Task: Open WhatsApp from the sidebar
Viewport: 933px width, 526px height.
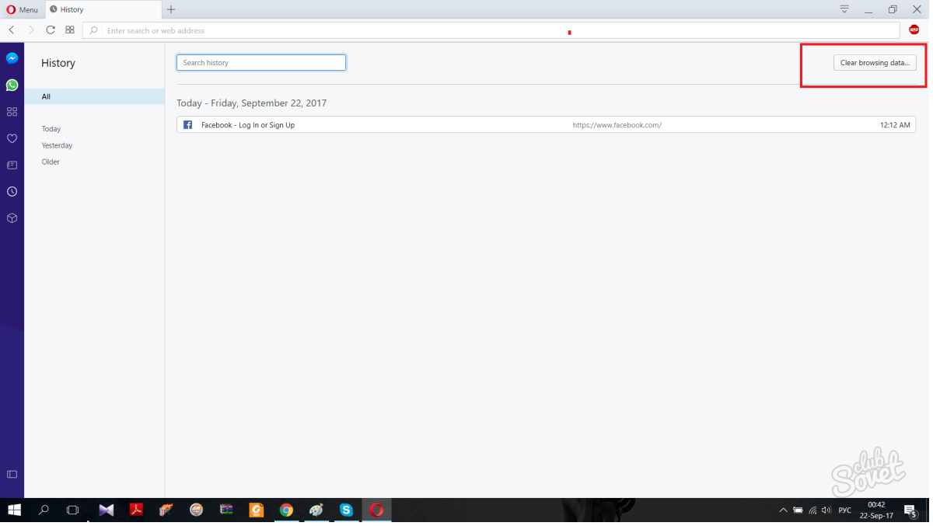Action: click(x=12, y=85)
